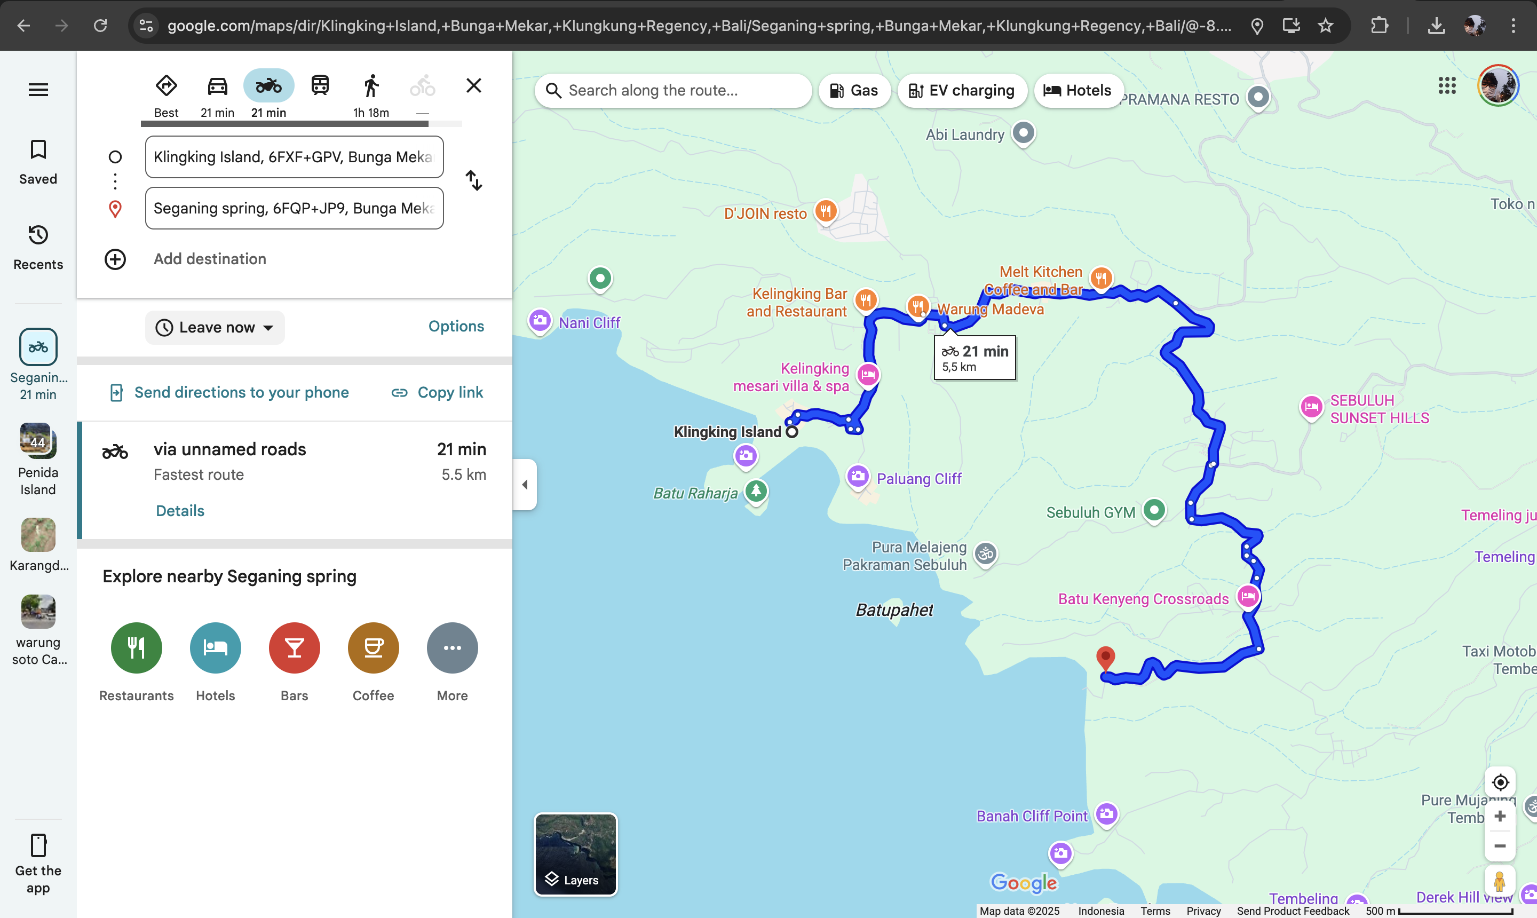Zoom in the map with plus
This screenshot has height=918, width=1537.
tap(1499, 817)
